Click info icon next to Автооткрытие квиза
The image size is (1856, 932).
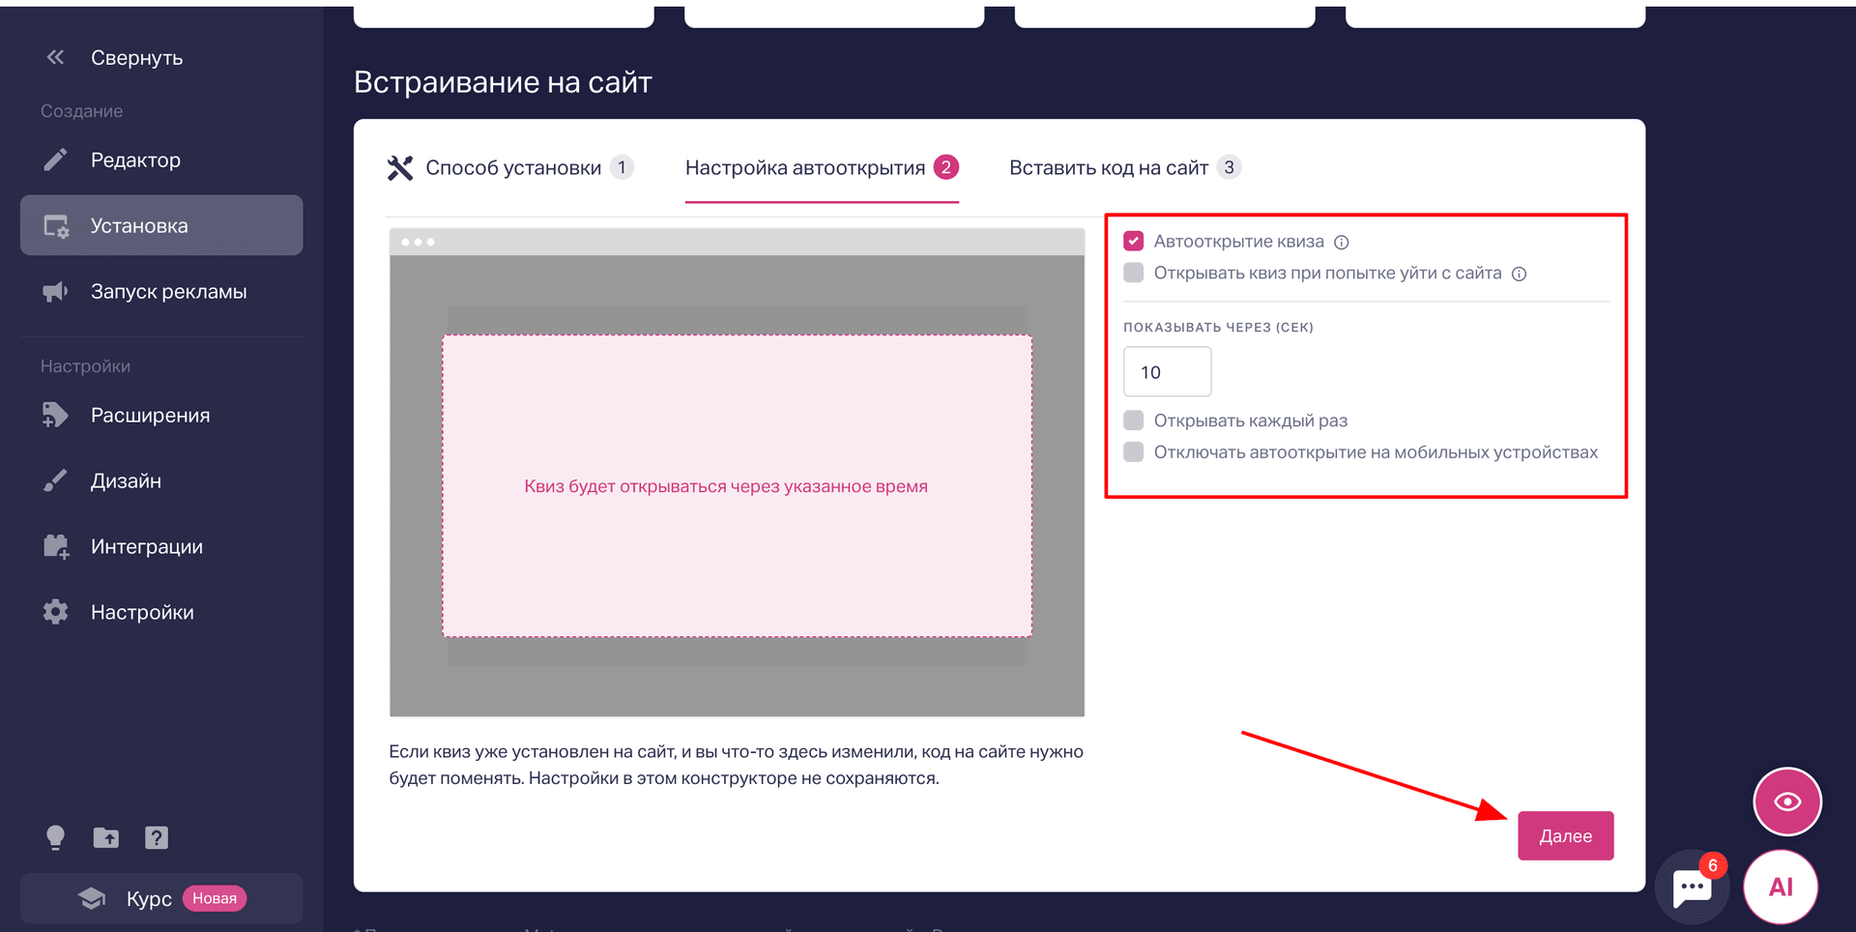pyautogui.click(x=1342, y=243)
